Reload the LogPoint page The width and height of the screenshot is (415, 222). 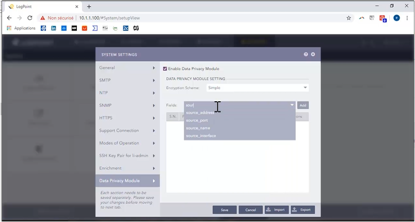click(29, 18)
